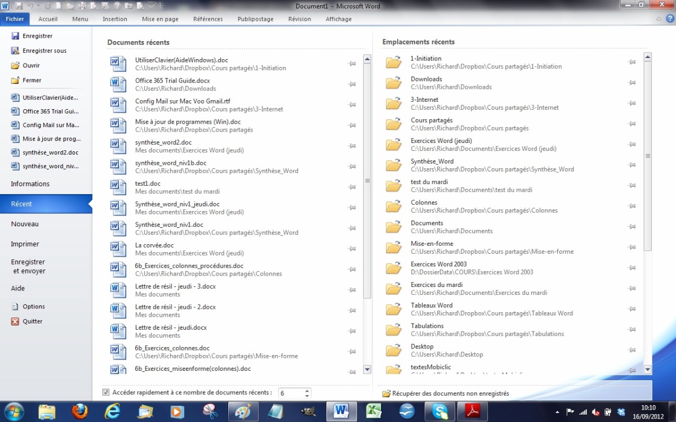
Task: Select the Publipostage tab
Action: [255, 19]
